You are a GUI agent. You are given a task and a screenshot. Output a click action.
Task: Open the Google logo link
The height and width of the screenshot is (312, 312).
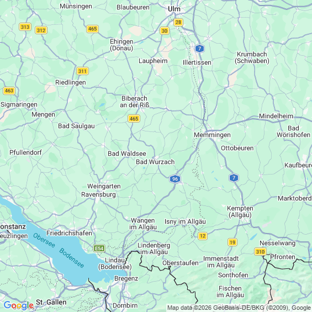point(19,305)
